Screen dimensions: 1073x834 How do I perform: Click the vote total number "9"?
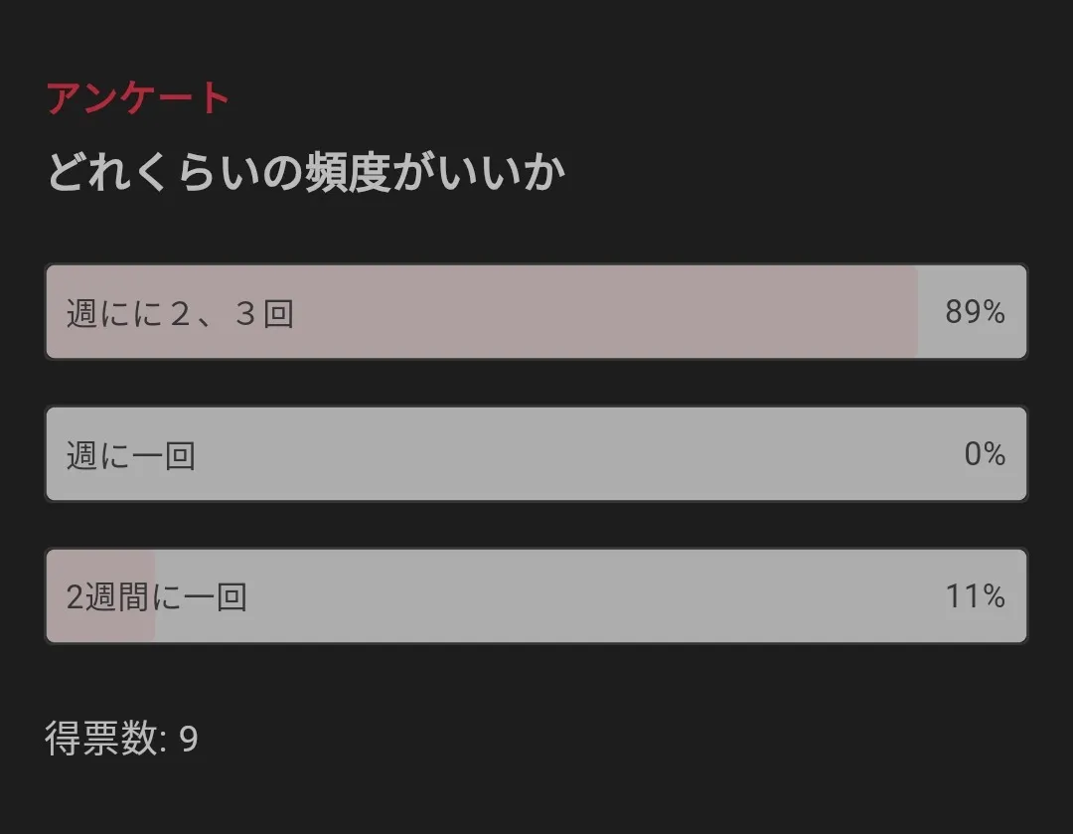(189, 740)
